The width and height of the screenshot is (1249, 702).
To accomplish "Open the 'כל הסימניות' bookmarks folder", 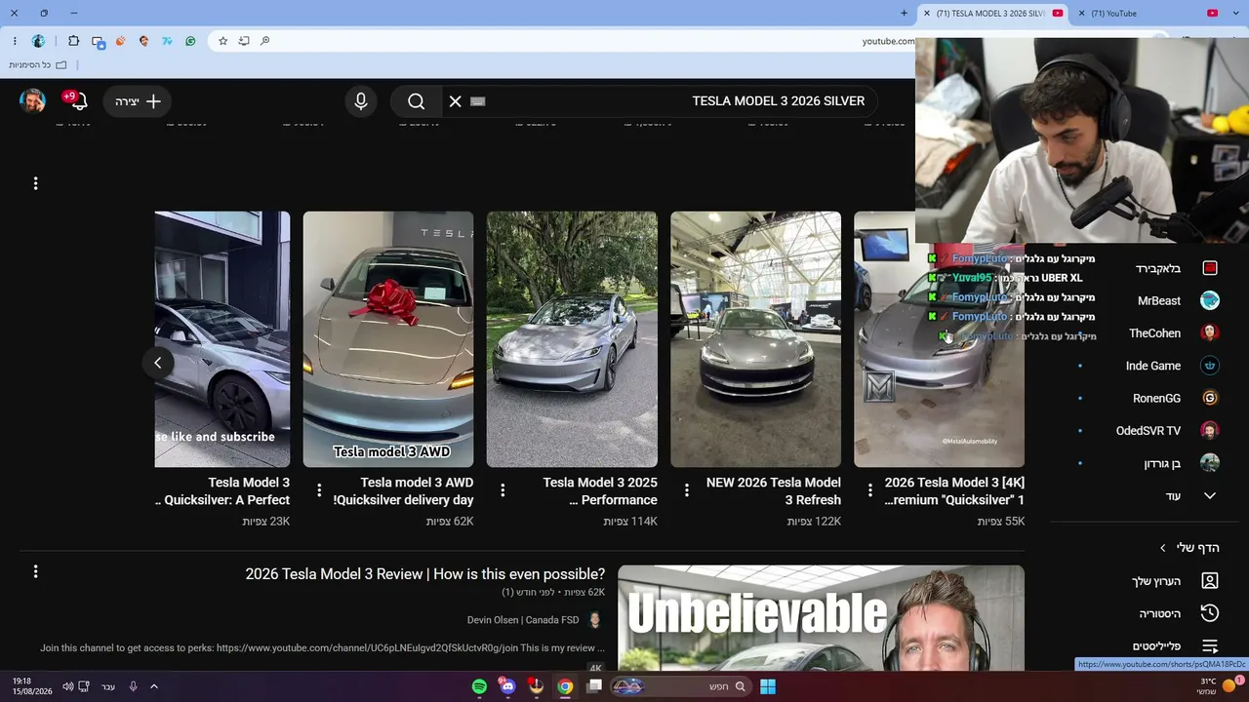I will (37, 64).
